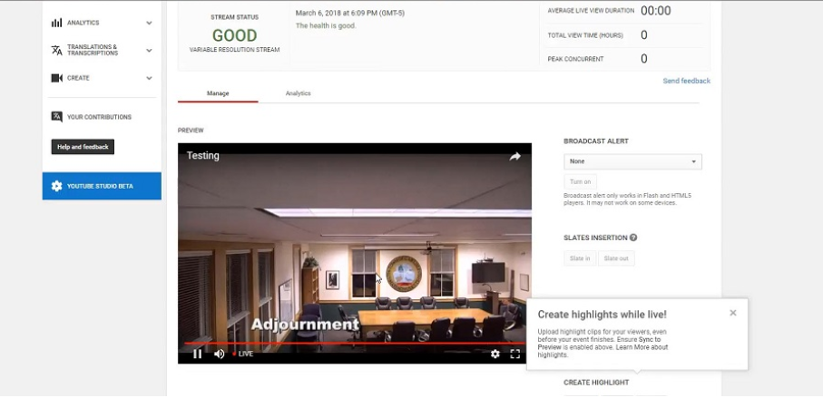Click the GOOD stream status text
The image size is (823, 398).
[x=235, y=35]
